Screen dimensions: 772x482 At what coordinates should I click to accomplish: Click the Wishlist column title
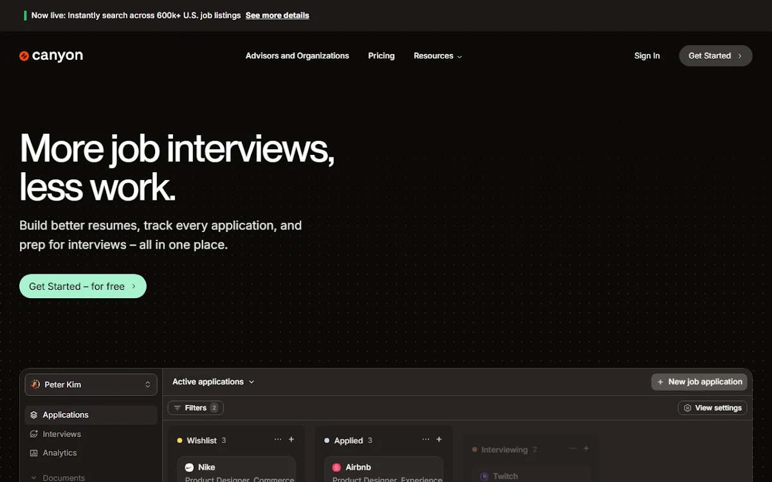point(201,440)
